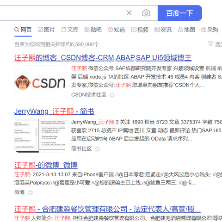Open the 知道 tab
The width and height of the screenshot is (222, 222).
click(117, 30)
